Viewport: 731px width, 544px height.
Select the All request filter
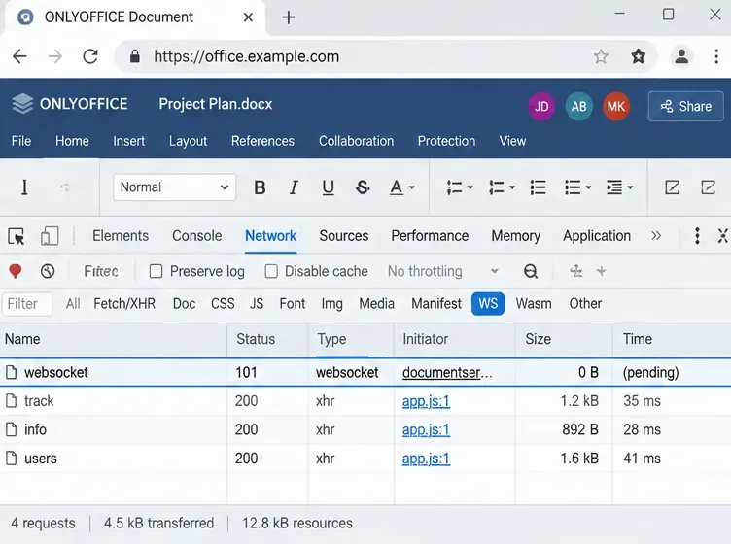(x=73, y=304)
